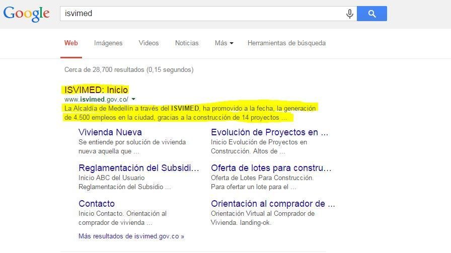451x253 pixels.
Task: Open the Contacto sitelink
Action: pyautogui.click(x=97, y=203)
